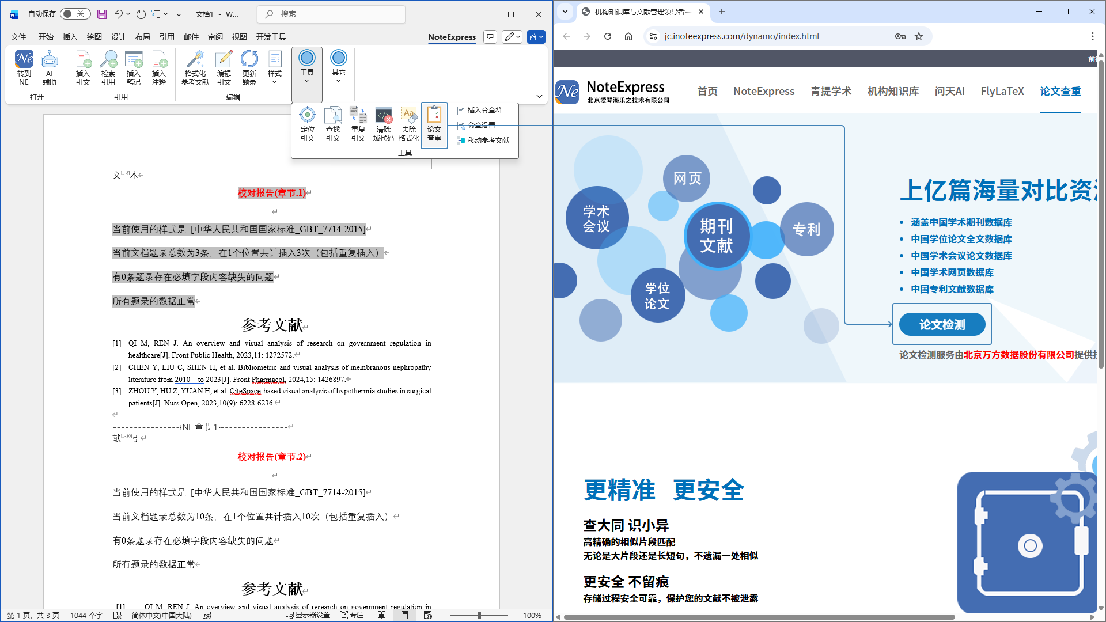
Task: Toggle 专注 focus mode in the status bar
Action: click(352, 615)
